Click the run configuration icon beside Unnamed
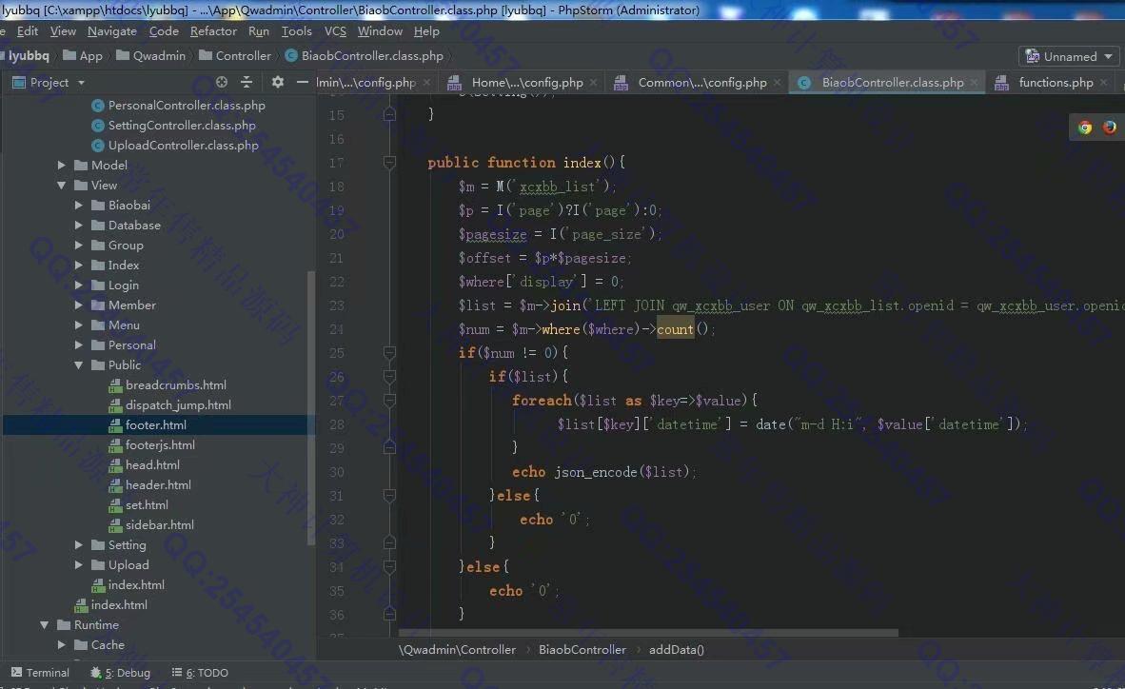Viewport: 1125px width, 689px height. click(1033, 56)
